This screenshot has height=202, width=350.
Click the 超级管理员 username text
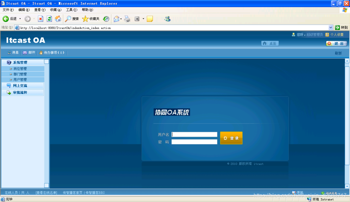(x=314, y=34)
